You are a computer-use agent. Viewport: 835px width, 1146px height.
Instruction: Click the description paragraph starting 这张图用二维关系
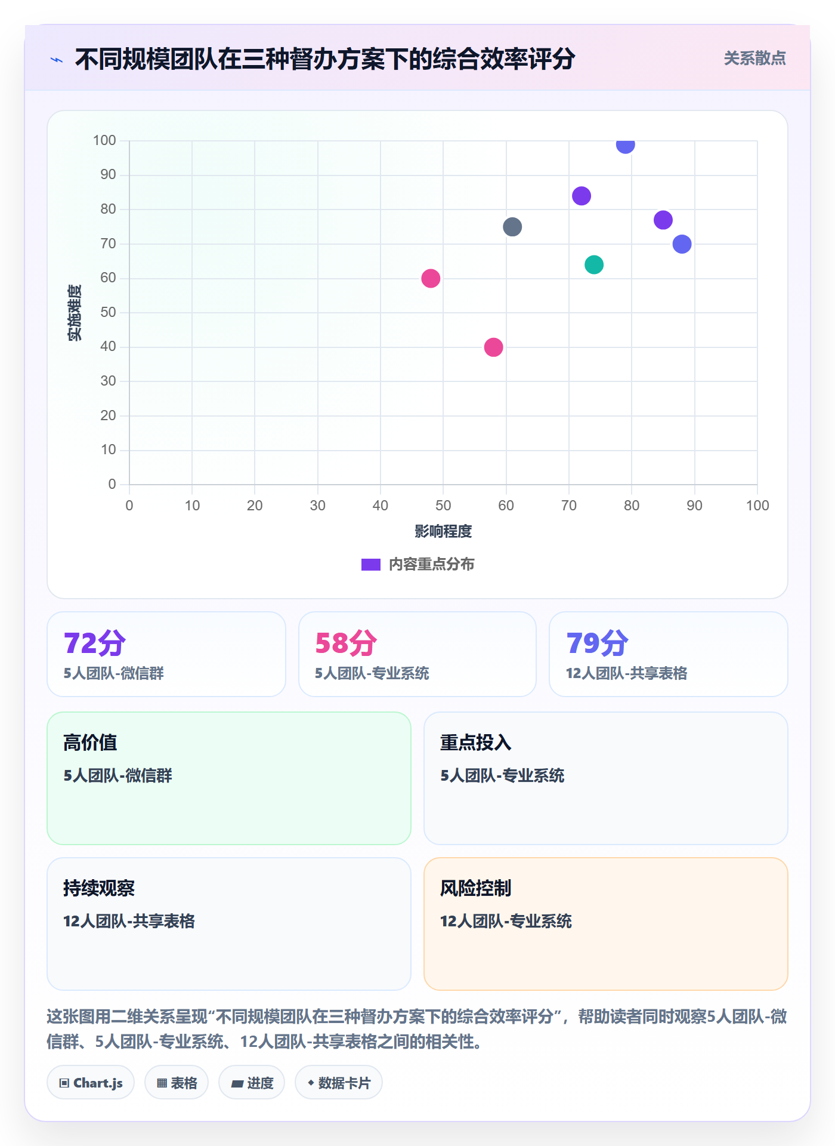(x=417, y=1029)
